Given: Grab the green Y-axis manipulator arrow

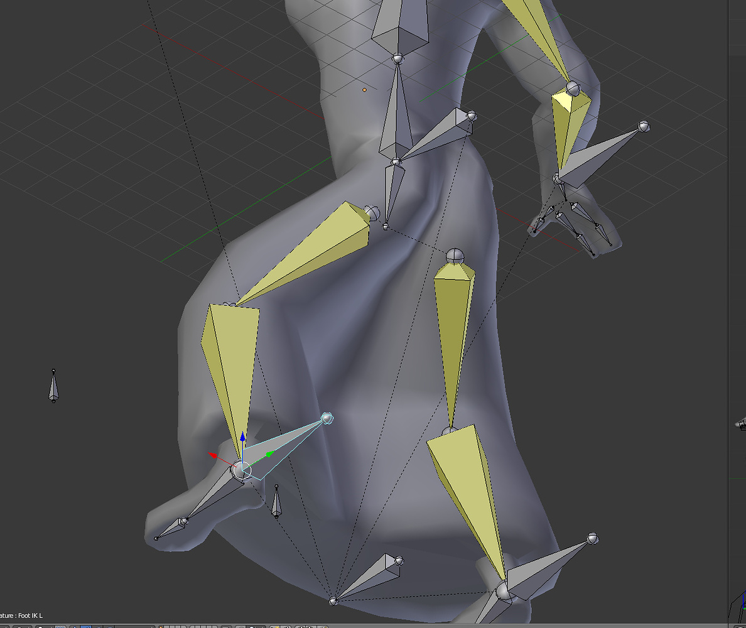Looking at the screenshot, I should coord(269,454).
